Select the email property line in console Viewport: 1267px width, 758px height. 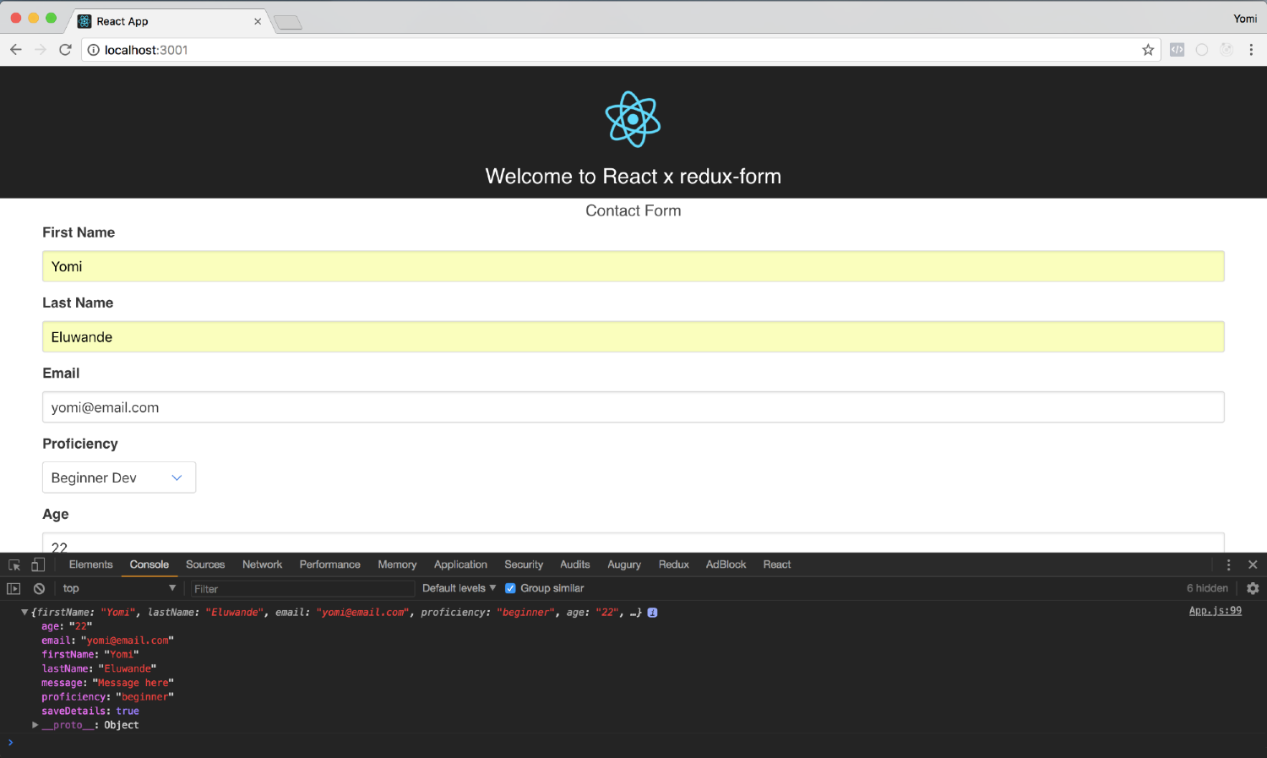point(107,641)
